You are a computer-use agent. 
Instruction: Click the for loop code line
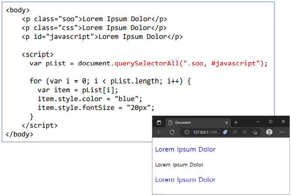(x=110, y=81)
